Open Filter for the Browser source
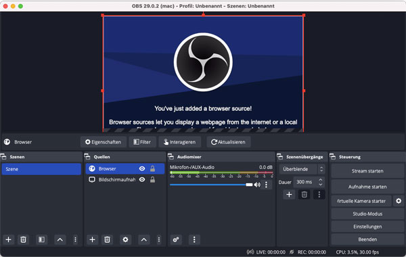Image resolution: width=406 pixels, height=257 pixels. pos(142,142)
